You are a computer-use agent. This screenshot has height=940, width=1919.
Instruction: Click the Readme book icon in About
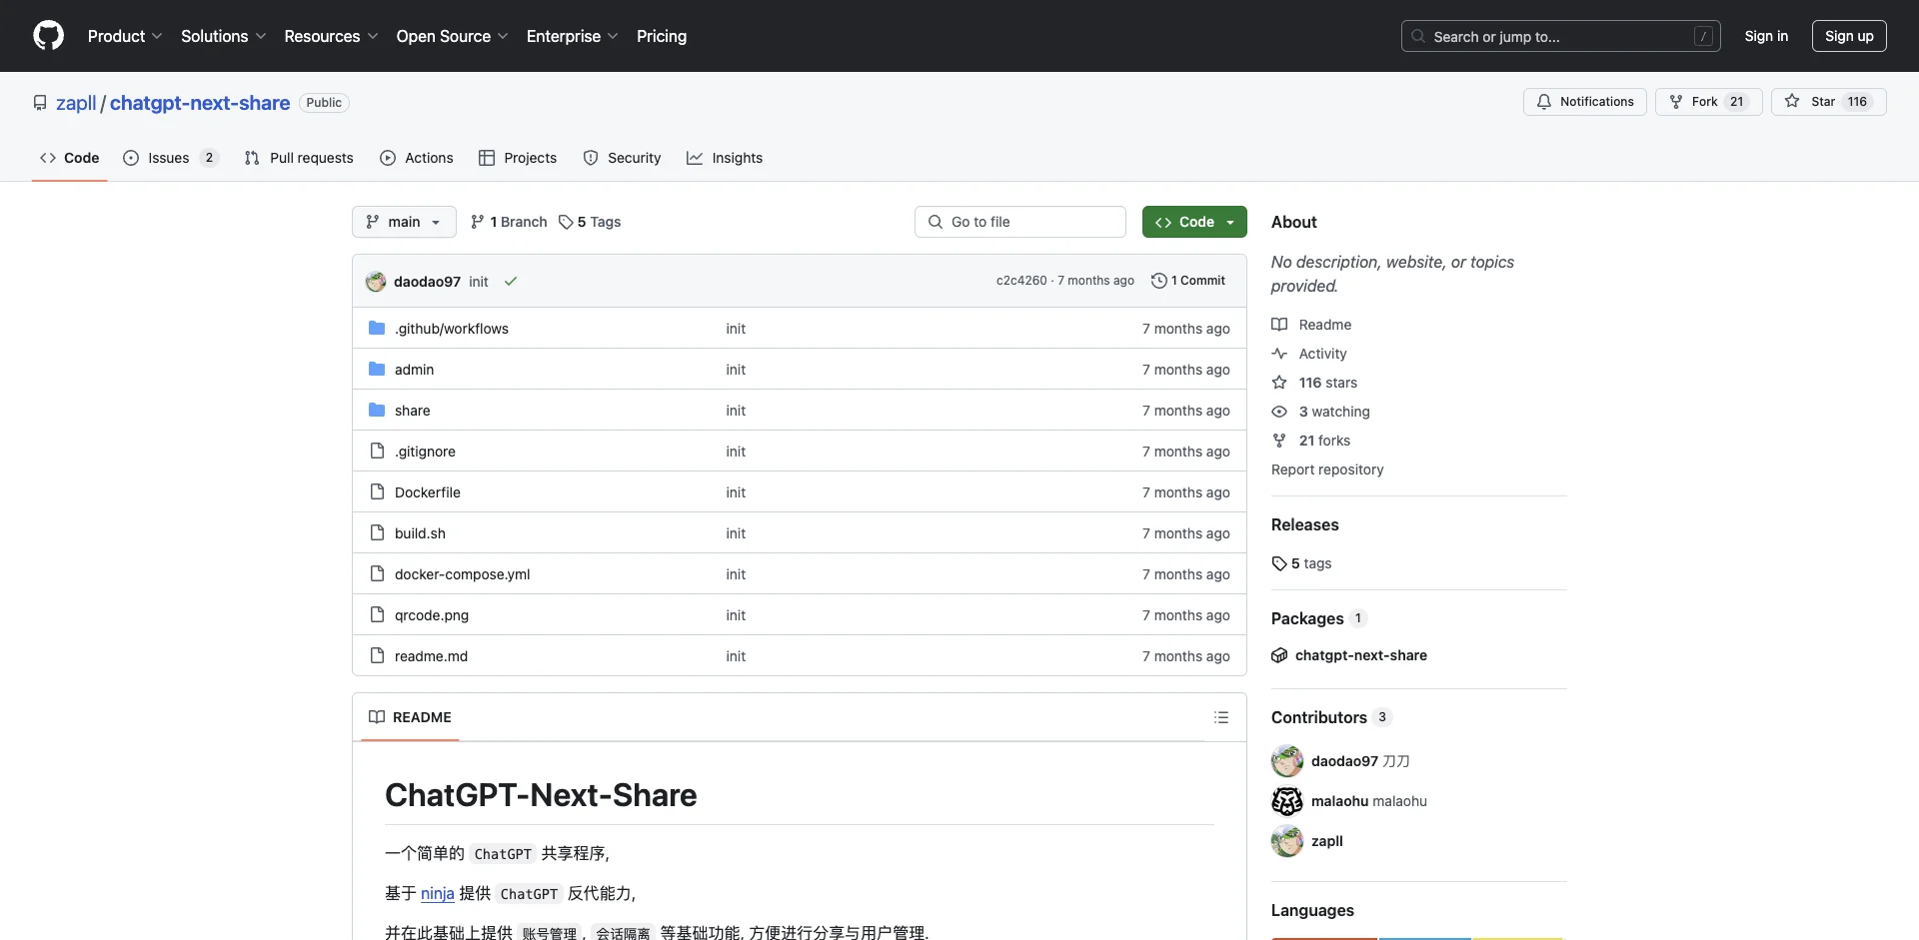pos(1279,325)
